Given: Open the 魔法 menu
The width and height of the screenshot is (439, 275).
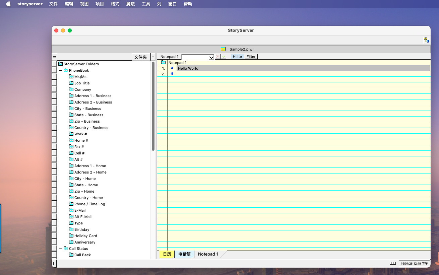Looking at the screenshot, I should coord(130,4).
